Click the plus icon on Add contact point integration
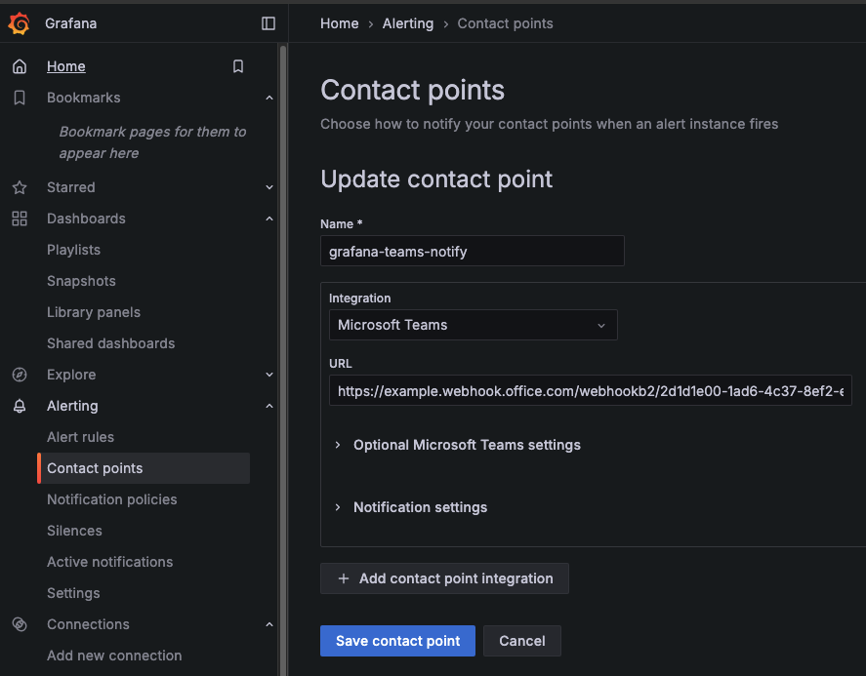The width and height of the screenshot is (866, 676). point(344,578)
